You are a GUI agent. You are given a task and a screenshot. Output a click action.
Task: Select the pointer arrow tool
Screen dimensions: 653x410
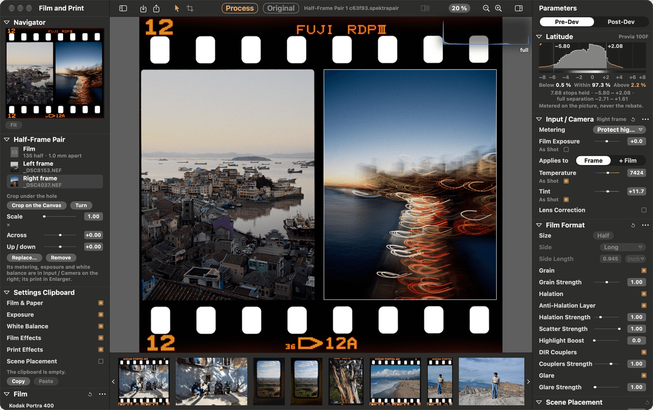(x=177, y=8)
